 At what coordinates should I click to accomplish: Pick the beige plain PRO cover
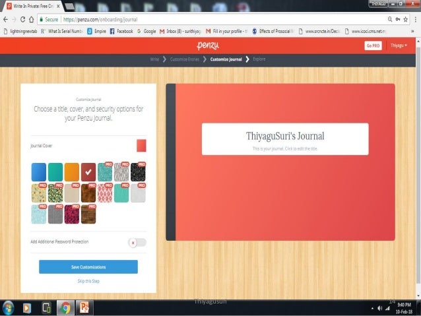[x=72, y=193]
